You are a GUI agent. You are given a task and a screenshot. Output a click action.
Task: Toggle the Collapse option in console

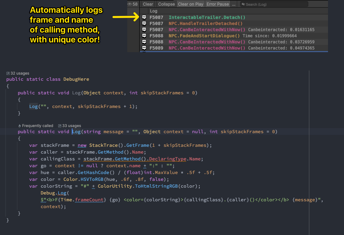tap(166, 4)
